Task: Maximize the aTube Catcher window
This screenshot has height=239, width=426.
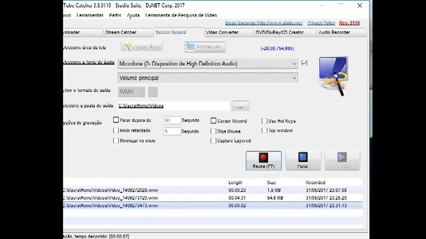Action: click(341, 5)
